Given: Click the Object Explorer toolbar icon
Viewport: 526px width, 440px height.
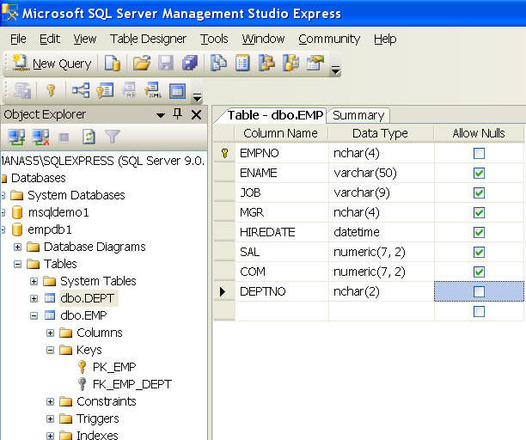Looking at the screenshot, I should (266, 63).
